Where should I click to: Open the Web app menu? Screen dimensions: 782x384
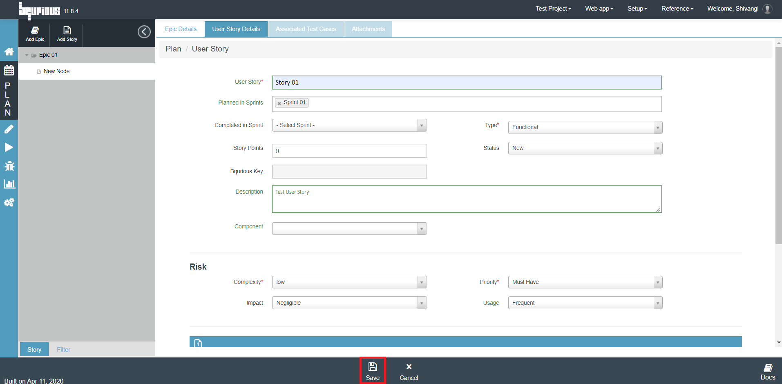point(599,9)
